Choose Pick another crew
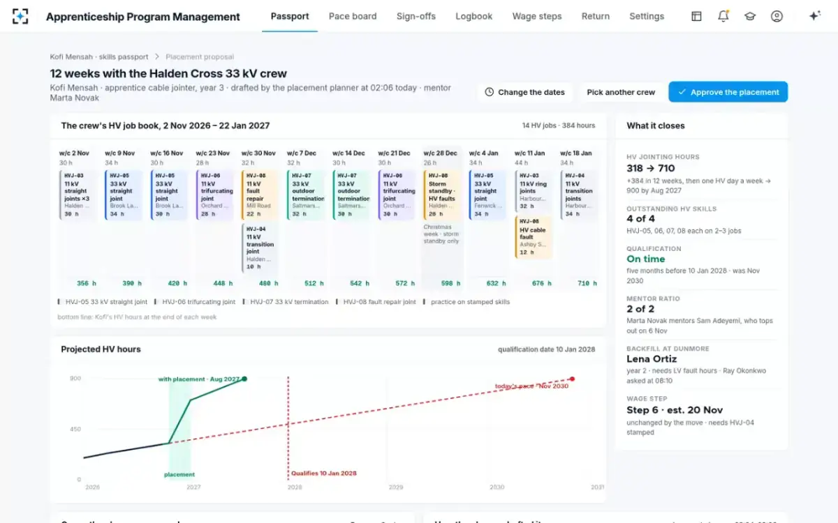 pyautogui.click(x=621, y=92)
